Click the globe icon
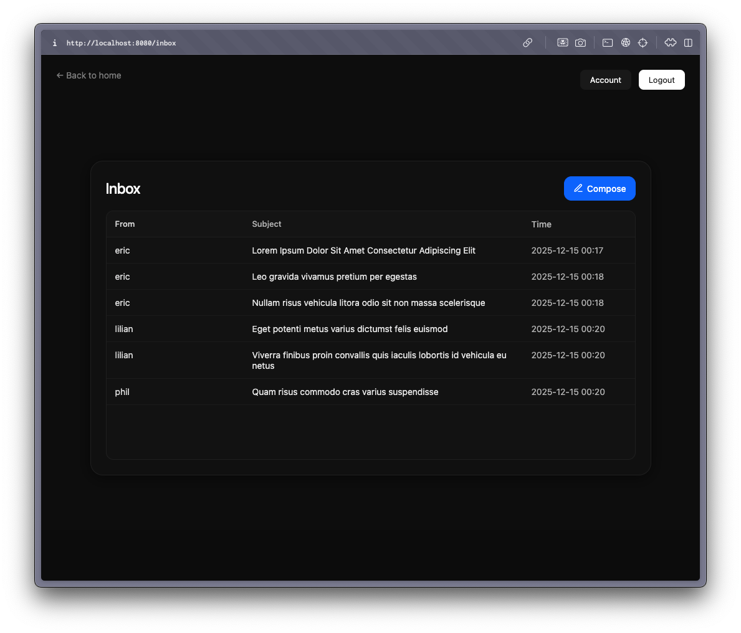Image resolution: width=741 pixels, height=633 pixels. tap(625, 42)
